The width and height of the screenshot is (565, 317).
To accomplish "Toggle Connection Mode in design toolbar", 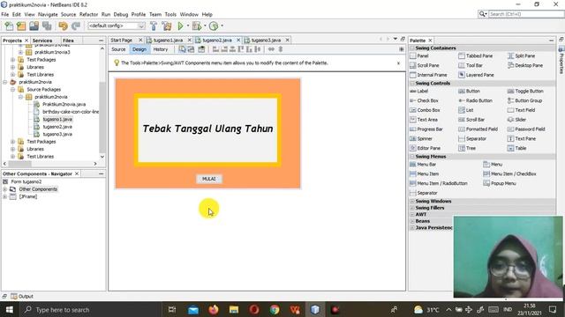I will tap(192, 49).
